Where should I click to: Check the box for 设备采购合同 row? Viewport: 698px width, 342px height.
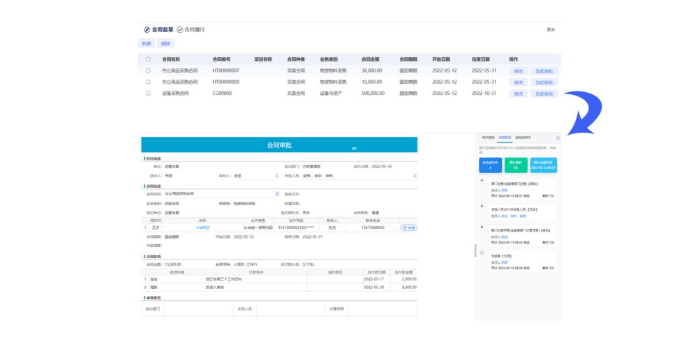148,93
